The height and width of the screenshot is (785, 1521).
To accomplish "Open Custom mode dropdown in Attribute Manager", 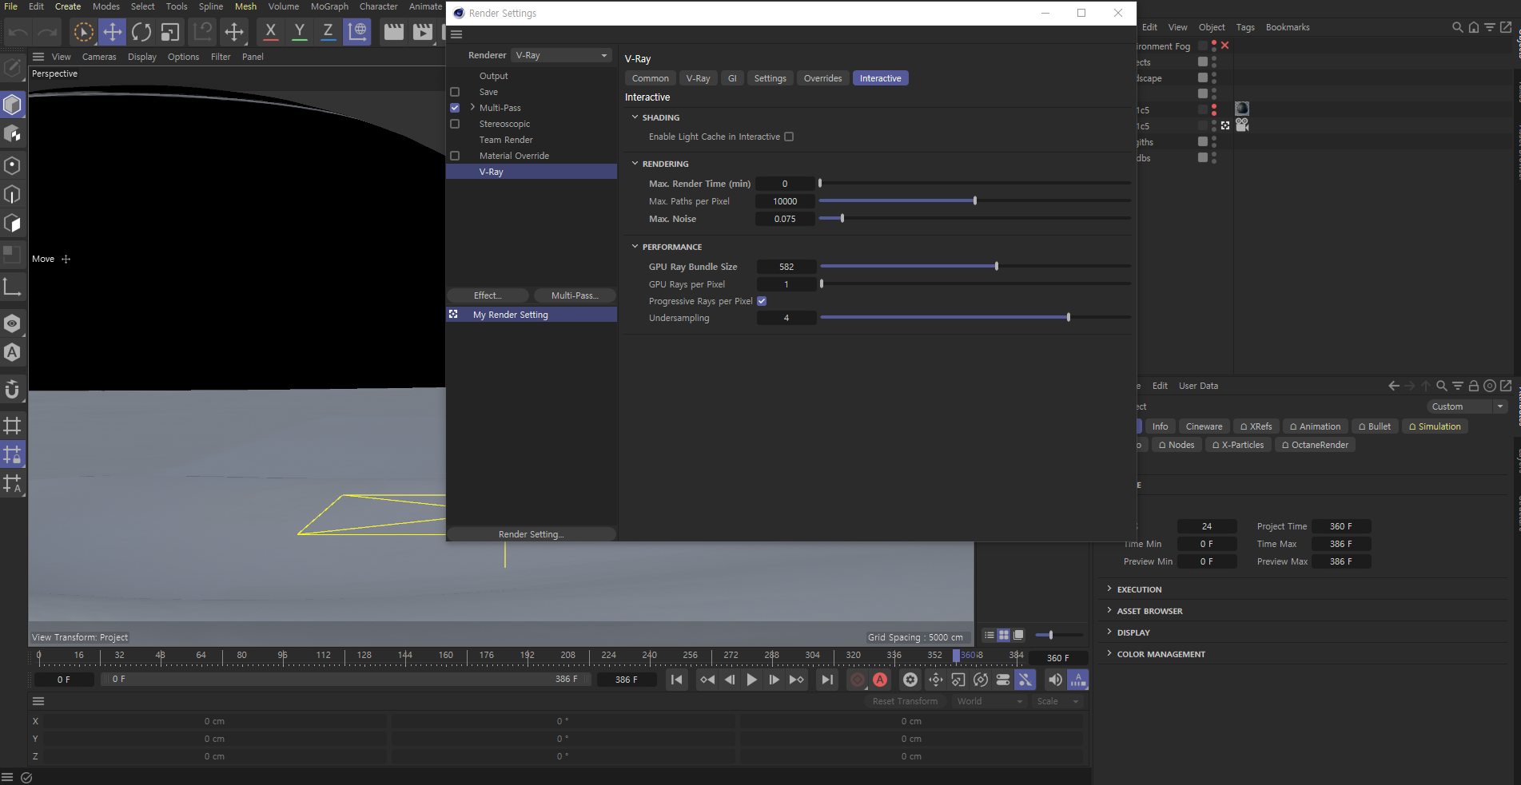I will [1467, 406].
